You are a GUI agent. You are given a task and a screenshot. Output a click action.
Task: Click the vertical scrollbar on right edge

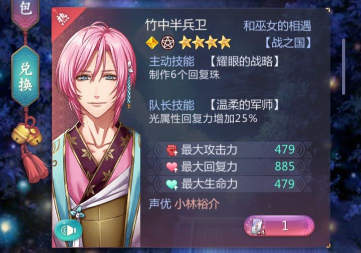click(343, 67)
